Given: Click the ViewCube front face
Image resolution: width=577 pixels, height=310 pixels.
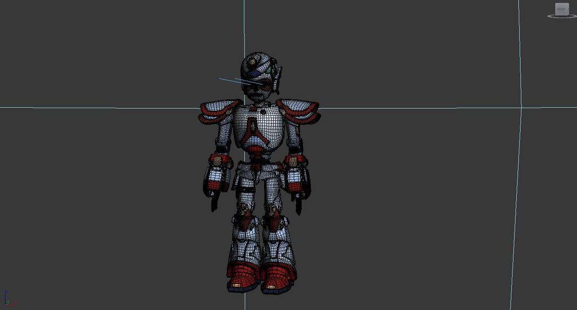Looking at the screenshot, I should (x=562, y=8).
